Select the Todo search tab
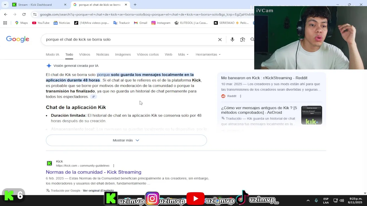The width and height of the screenshot is (367, 206). (69, 54)
